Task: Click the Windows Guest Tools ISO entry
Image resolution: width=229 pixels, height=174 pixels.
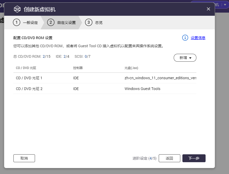Action: tap(142, 89)
